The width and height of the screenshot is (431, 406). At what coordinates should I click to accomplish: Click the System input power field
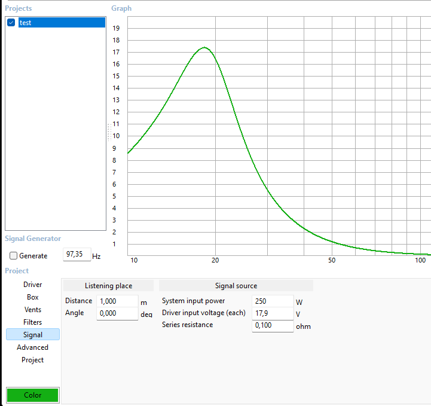(x=272, y=301)
